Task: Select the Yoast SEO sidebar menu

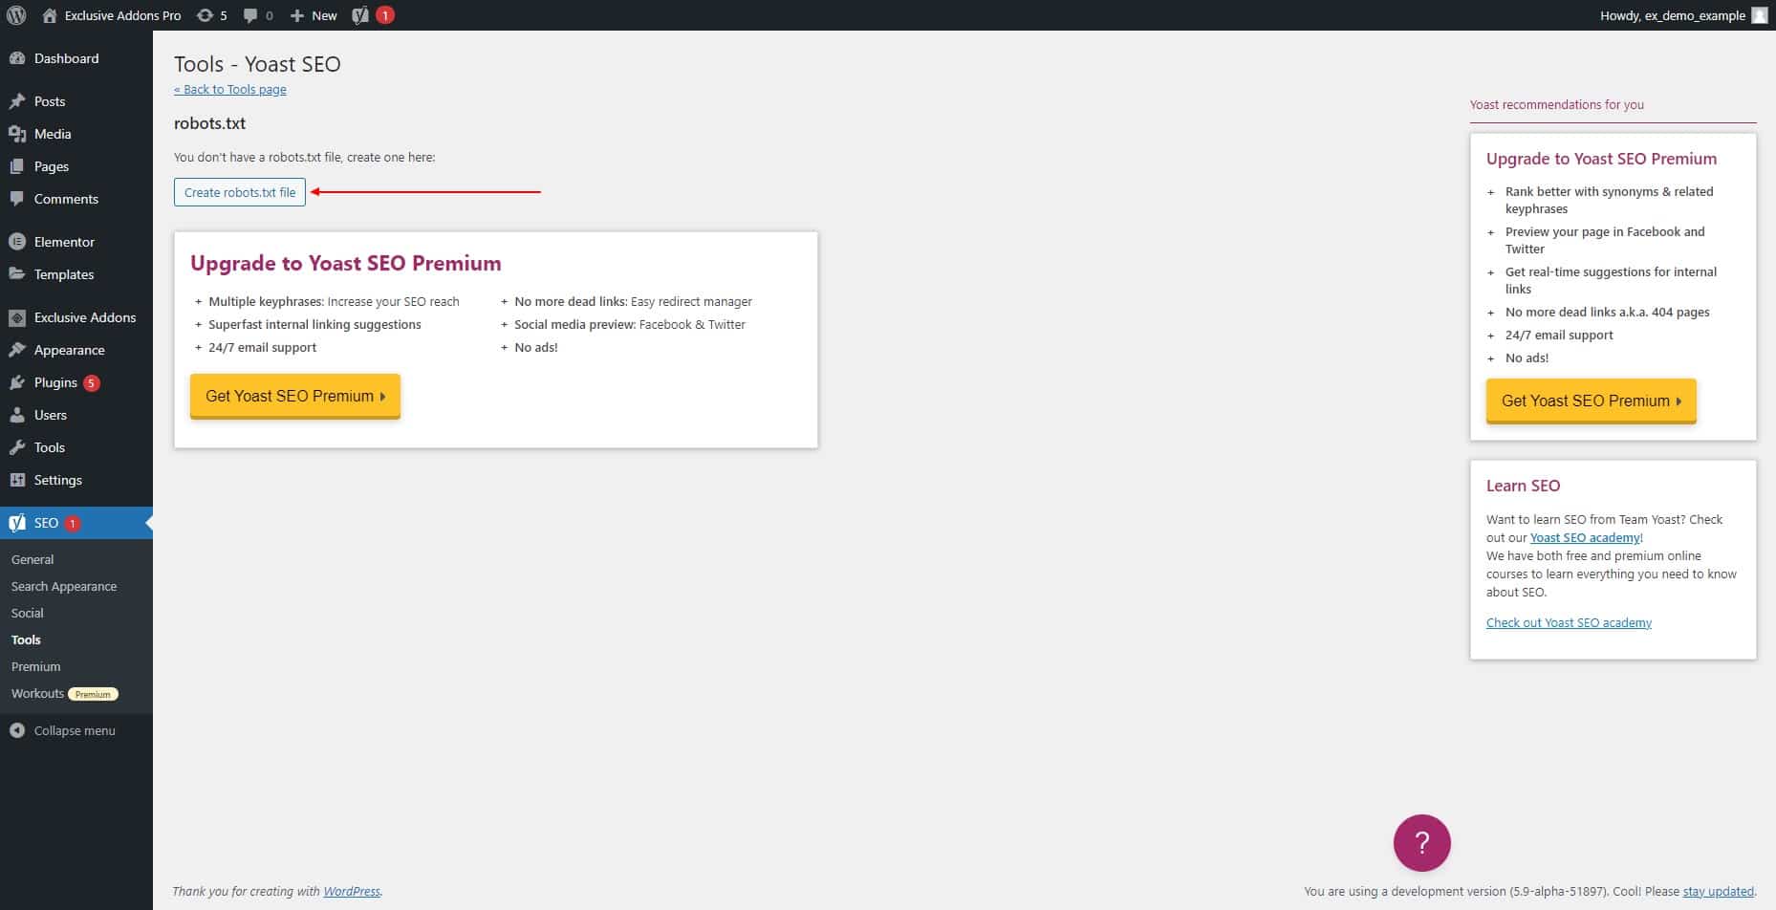Action: 76,523
